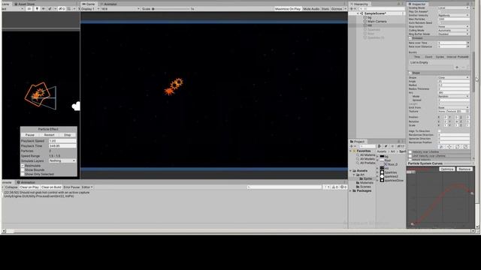Image resolution: width=481 pixels, height=270 pixels.
Task: Open the Shape type dropdown
Action: pyautogui.click(x=453, y=78)
